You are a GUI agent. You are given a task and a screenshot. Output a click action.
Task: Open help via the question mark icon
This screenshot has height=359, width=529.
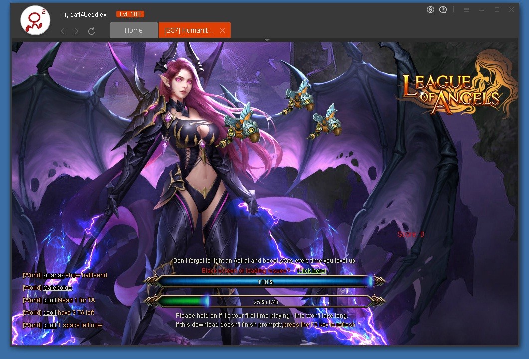pos(443,10)
